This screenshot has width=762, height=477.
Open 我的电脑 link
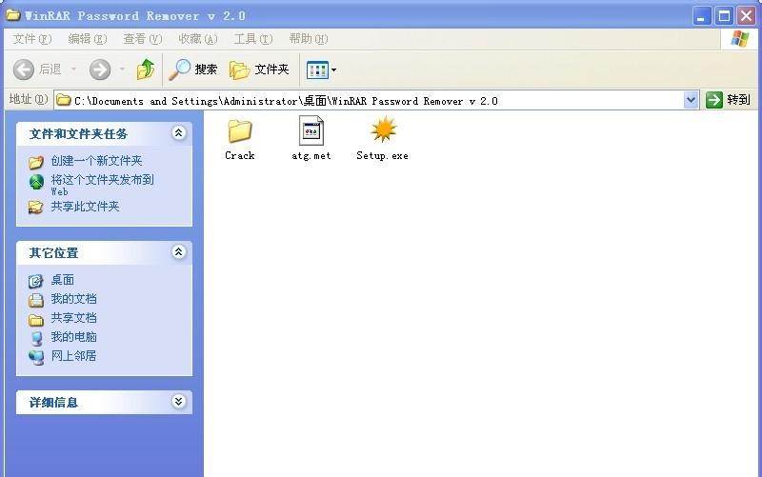pyautogui.click(x=74, y=337)
